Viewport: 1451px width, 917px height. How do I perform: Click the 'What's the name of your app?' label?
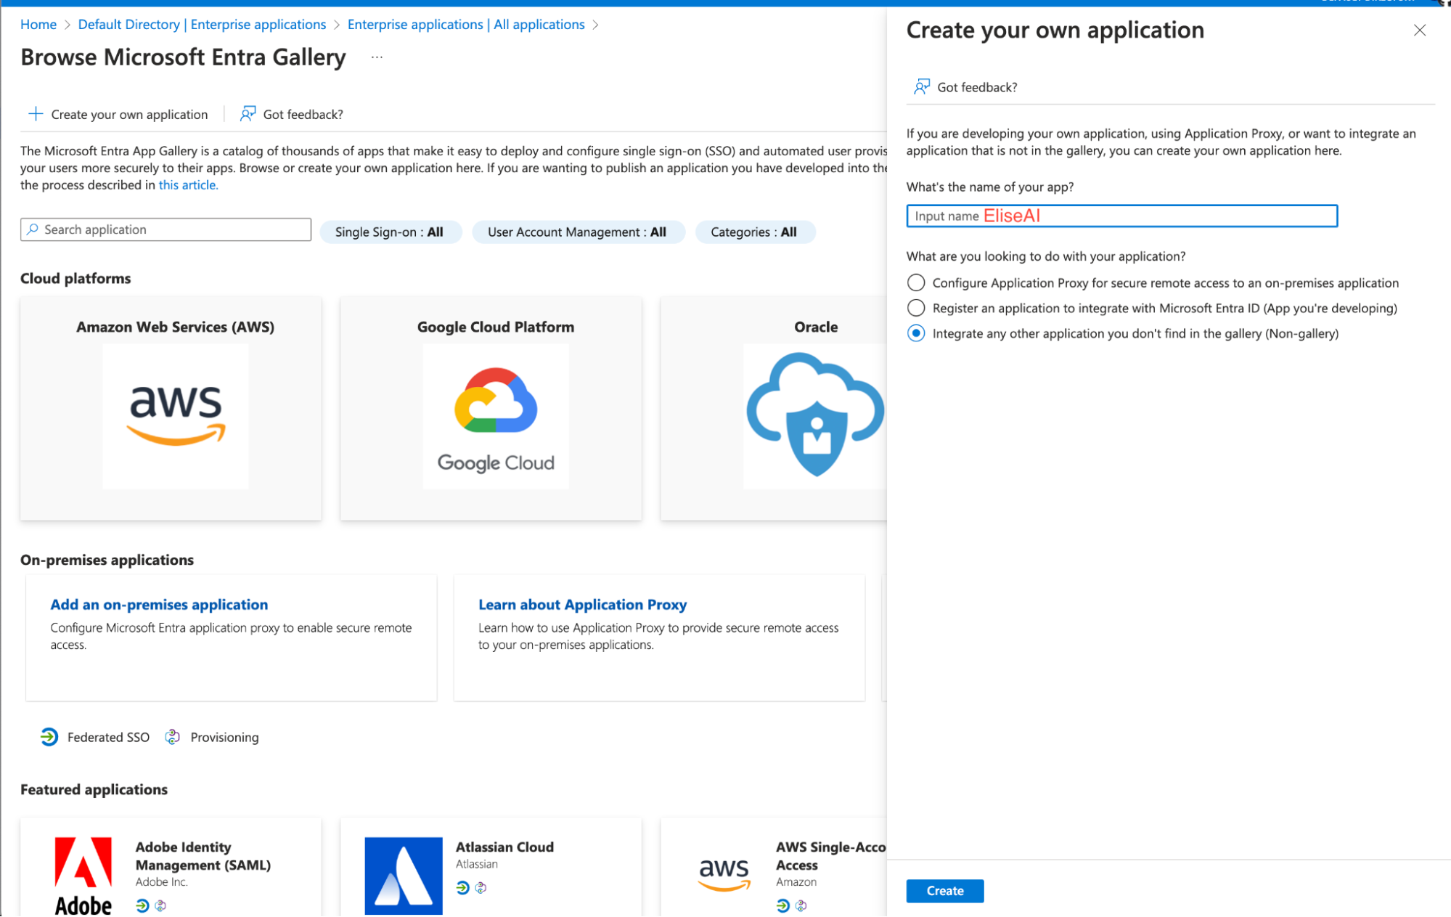point(989,187)
